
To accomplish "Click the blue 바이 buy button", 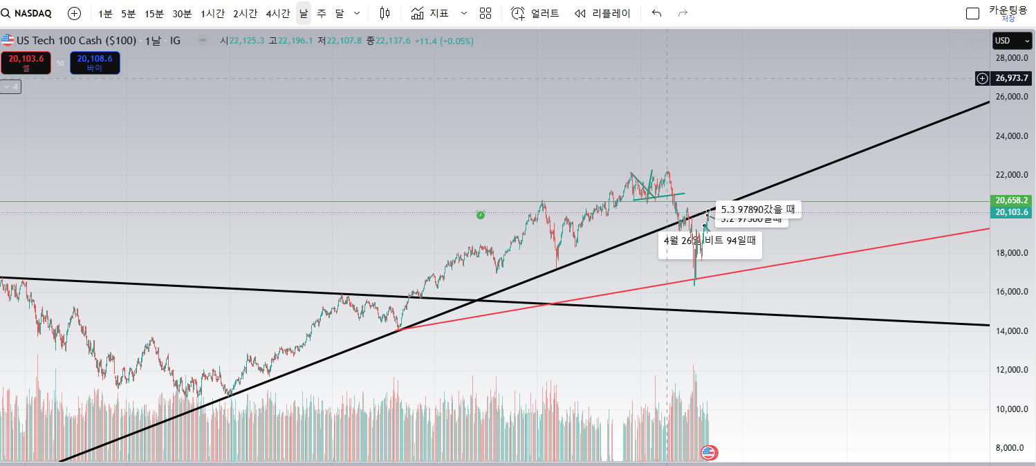I will [x=95, y=63].
